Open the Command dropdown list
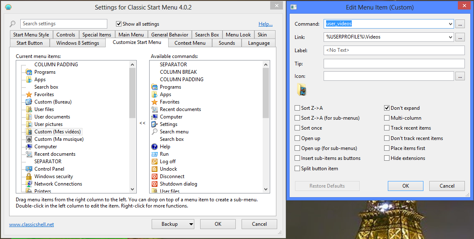Viewport: 474px width, 239px height. pos(450,24)
